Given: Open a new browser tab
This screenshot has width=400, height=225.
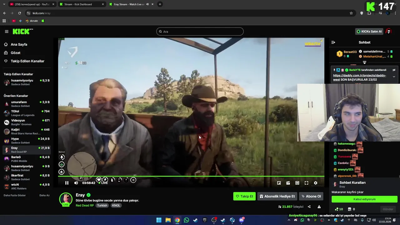Looking at the screenshot, I should point(160,4).
